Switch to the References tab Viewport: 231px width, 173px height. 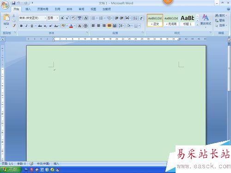point(57,9)
